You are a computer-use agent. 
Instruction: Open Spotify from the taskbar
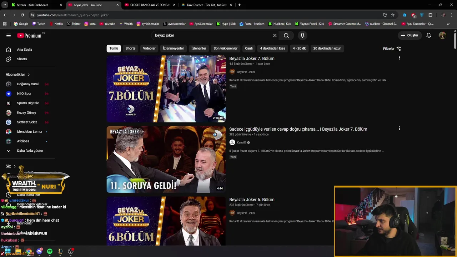pyautogui.click(x=50, y=251)
